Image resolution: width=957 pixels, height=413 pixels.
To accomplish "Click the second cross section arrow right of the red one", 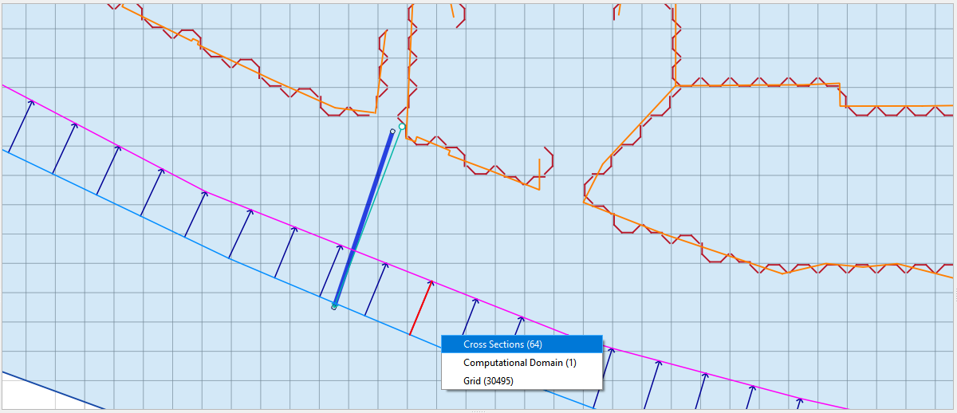I will 518,328.
